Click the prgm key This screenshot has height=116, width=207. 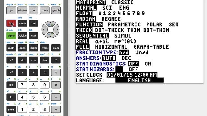coord(34,48)
